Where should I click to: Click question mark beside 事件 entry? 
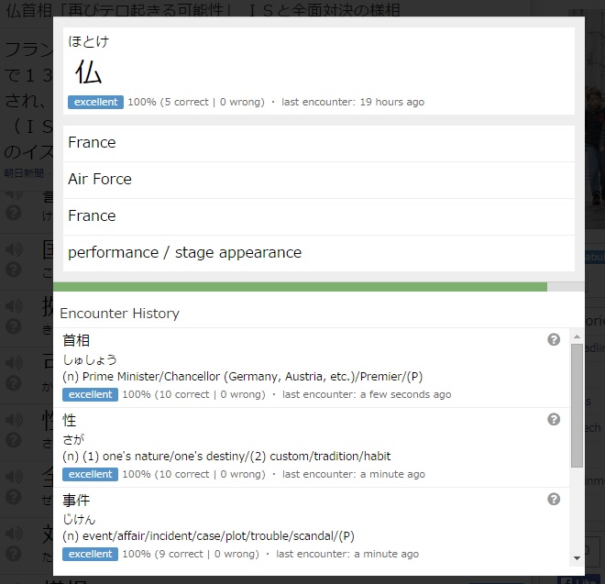pyautogui.click(x=554, y=500)
